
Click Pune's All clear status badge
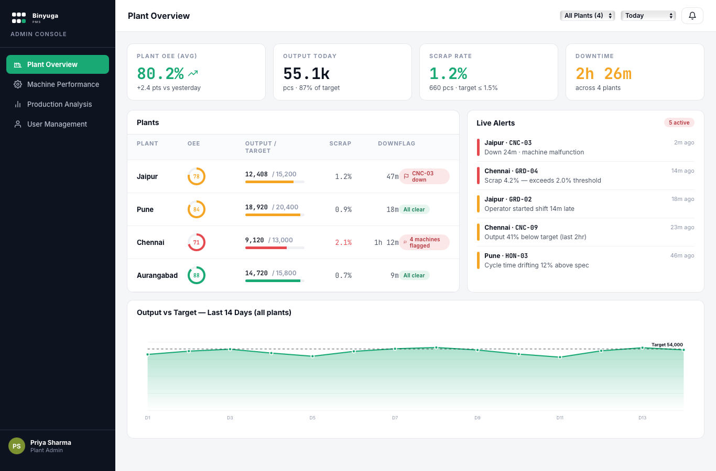pyautogui.click(x=415, y=209)
